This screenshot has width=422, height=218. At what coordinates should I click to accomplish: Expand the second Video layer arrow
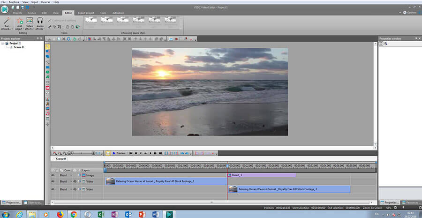tap(80, 189)
